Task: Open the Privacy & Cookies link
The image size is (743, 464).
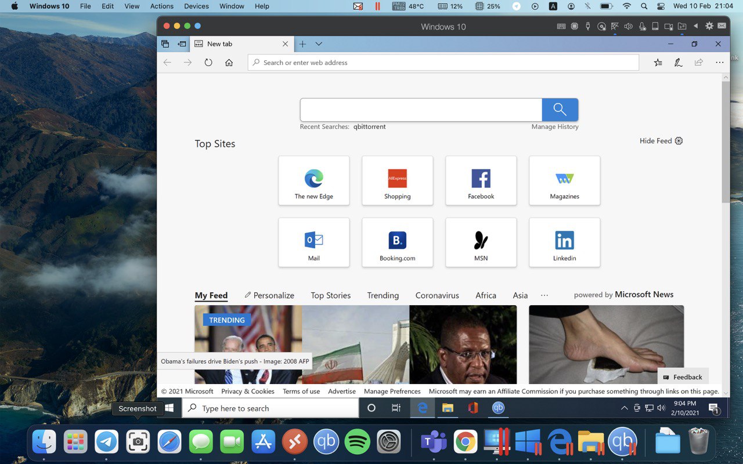Action: (x=248, y=391)
